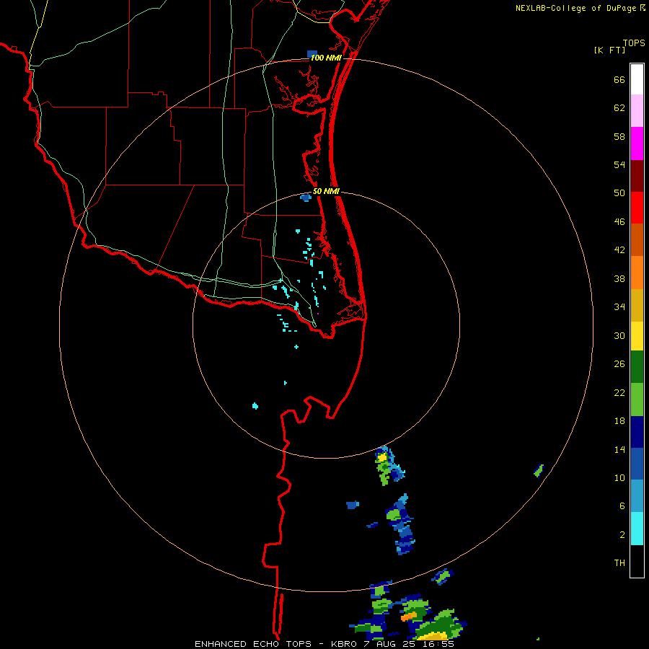Image resolution: width=649 pixels, height=649 pixels.
Task: Click the legend value 34
Action: pyautogui.click(x=619, y=307)
